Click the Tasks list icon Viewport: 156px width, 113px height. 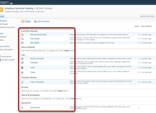22,72
